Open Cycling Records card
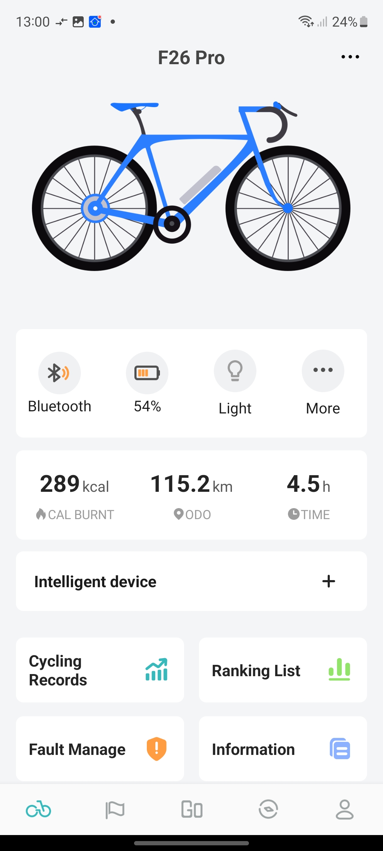Image resolution: width=383 pixels, height=851 pixels. coord(100,670)
